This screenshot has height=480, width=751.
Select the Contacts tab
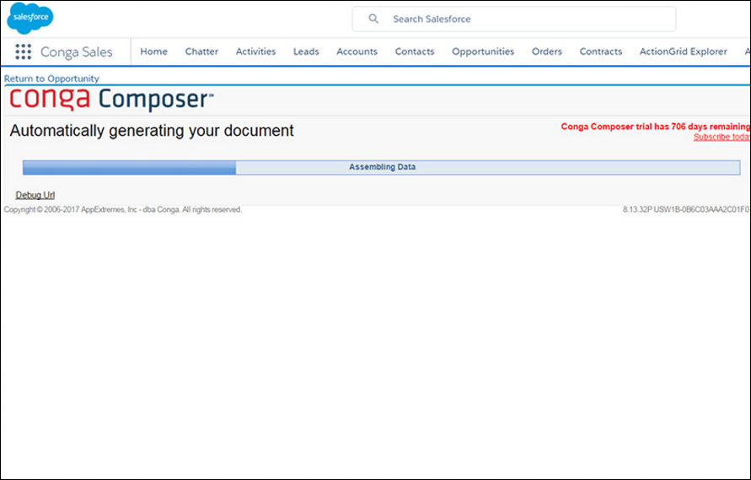pos(415,51)
